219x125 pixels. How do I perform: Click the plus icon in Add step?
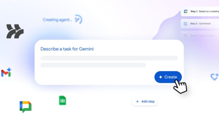(138, 101)
